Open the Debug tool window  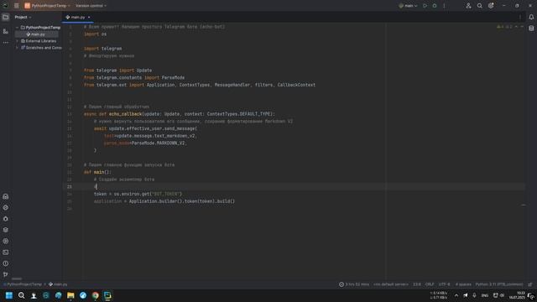[x=6, y=219]
